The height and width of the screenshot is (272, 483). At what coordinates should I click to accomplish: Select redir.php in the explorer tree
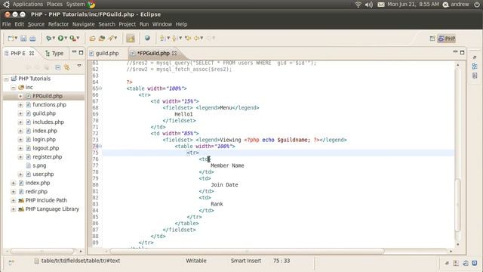[36, 192]
